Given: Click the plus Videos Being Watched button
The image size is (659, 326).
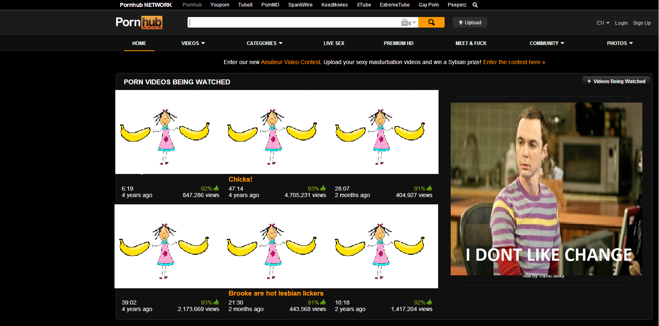Looking at the screenshot, I should tap(616, 81).
